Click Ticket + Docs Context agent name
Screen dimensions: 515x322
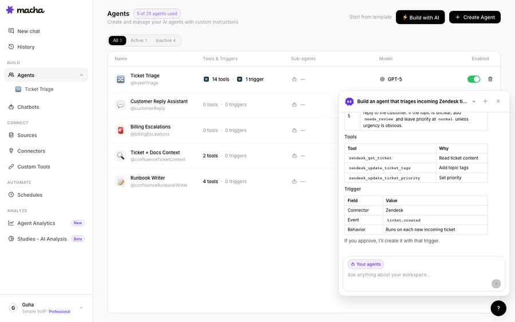[x=155, y=152]
